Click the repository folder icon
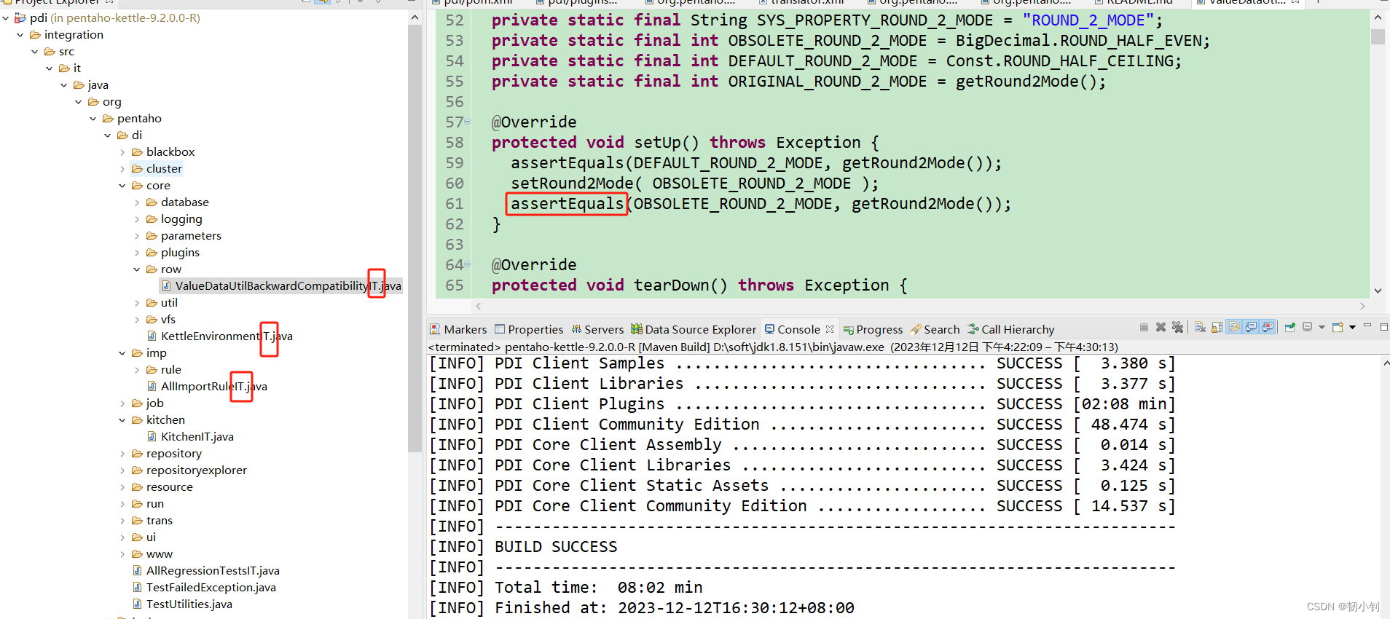Viewport: 1390px width, 619px height. [x=137, y=454]
